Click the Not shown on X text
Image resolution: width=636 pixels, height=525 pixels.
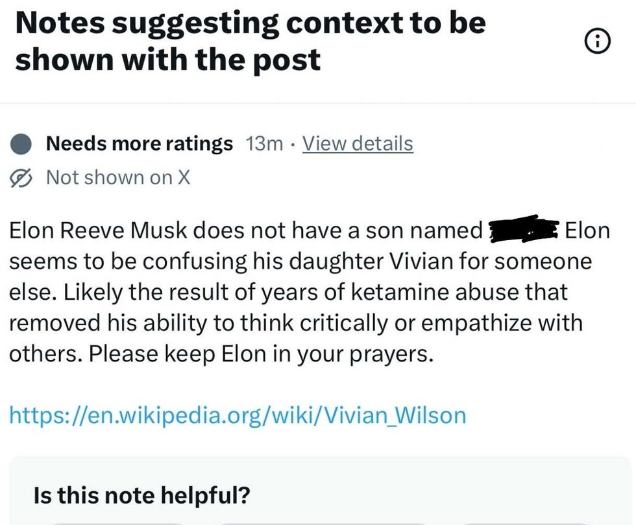(x=118, y=177)
